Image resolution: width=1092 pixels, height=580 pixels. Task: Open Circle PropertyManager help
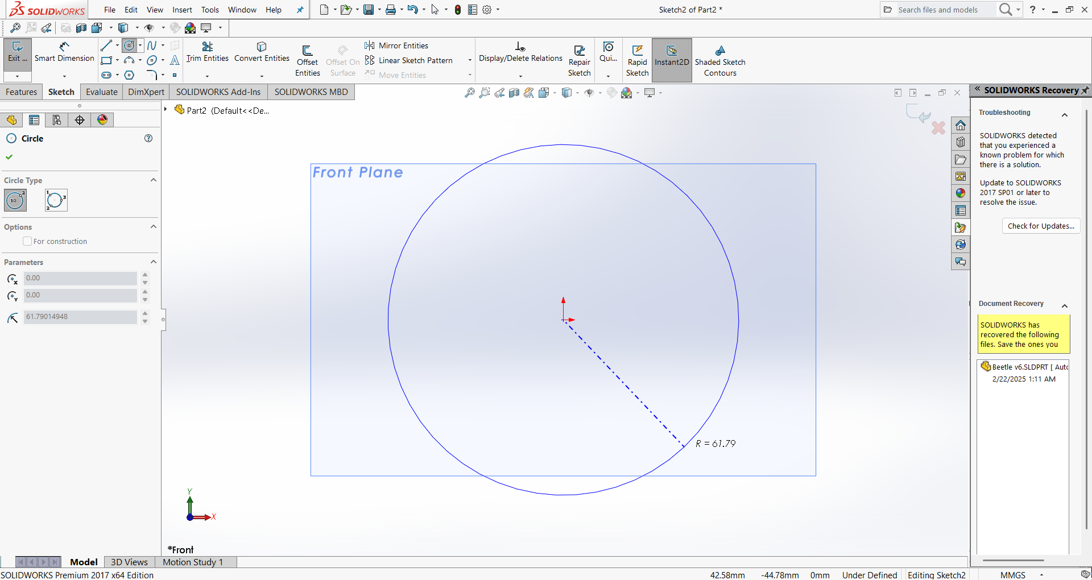(148, 138)
